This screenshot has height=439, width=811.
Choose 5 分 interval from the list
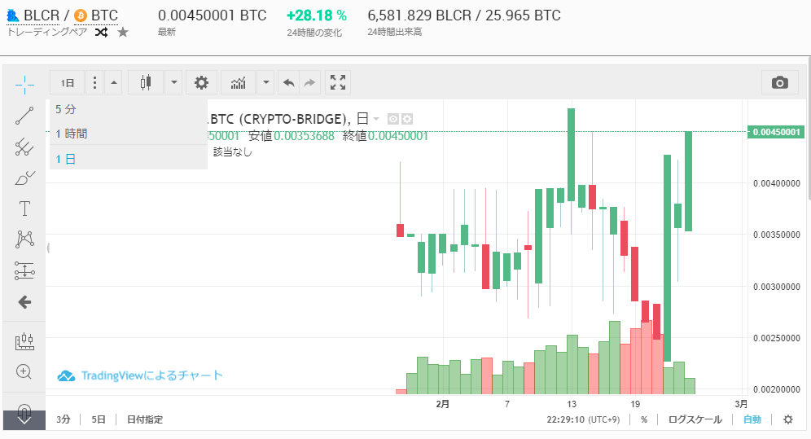[x=66, y=109]
